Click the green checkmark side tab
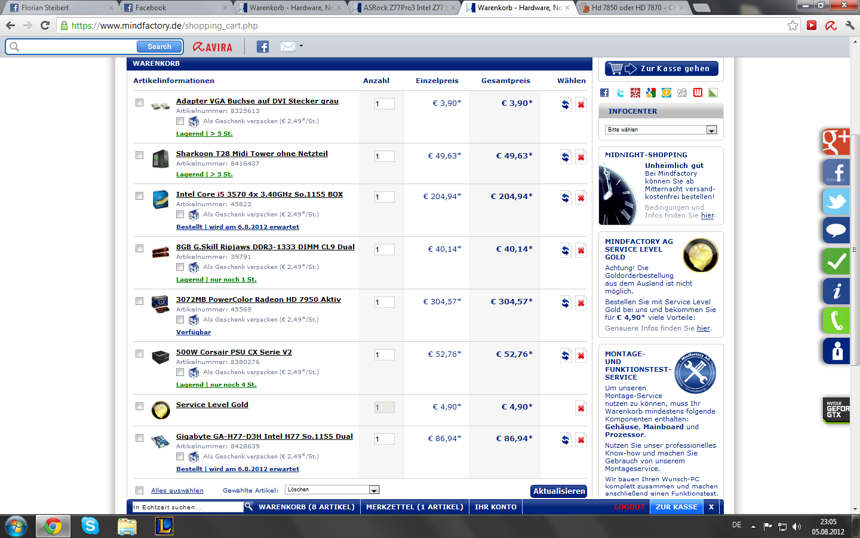 point(836,261)
